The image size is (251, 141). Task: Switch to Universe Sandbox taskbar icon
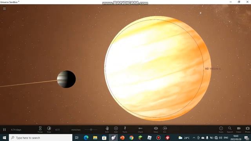(x=113, y=137)
